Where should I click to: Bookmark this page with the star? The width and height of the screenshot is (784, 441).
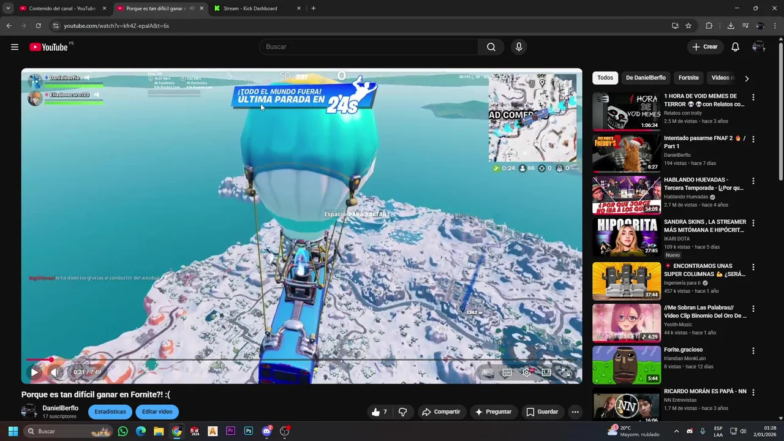click(688, 26)
